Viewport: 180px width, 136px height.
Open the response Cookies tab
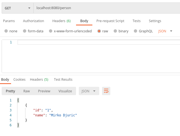pos(19,79)
